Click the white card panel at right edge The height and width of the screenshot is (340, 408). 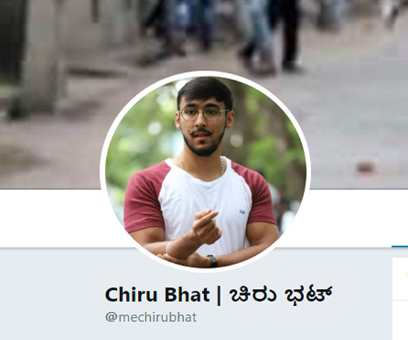[401, 299]
